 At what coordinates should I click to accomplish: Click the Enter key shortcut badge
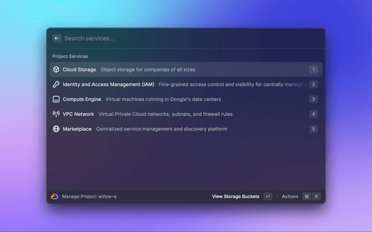pyautogui.click(x=267, y=197)
